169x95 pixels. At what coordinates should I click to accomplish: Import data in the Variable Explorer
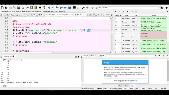coord(115,11)
